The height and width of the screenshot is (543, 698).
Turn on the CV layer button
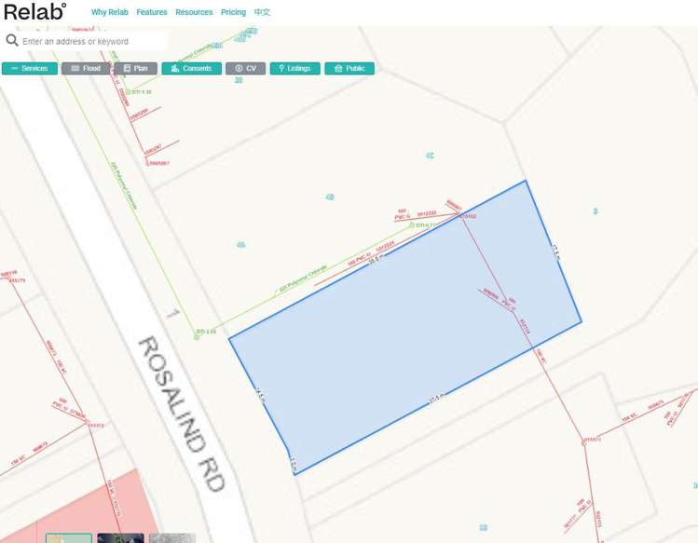pos(245,69)
